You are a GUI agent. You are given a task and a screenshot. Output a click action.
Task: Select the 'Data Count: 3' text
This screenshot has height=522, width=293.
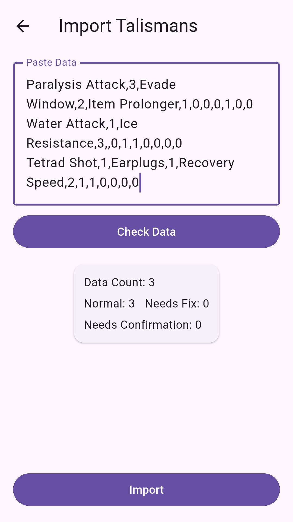(119, 282)
